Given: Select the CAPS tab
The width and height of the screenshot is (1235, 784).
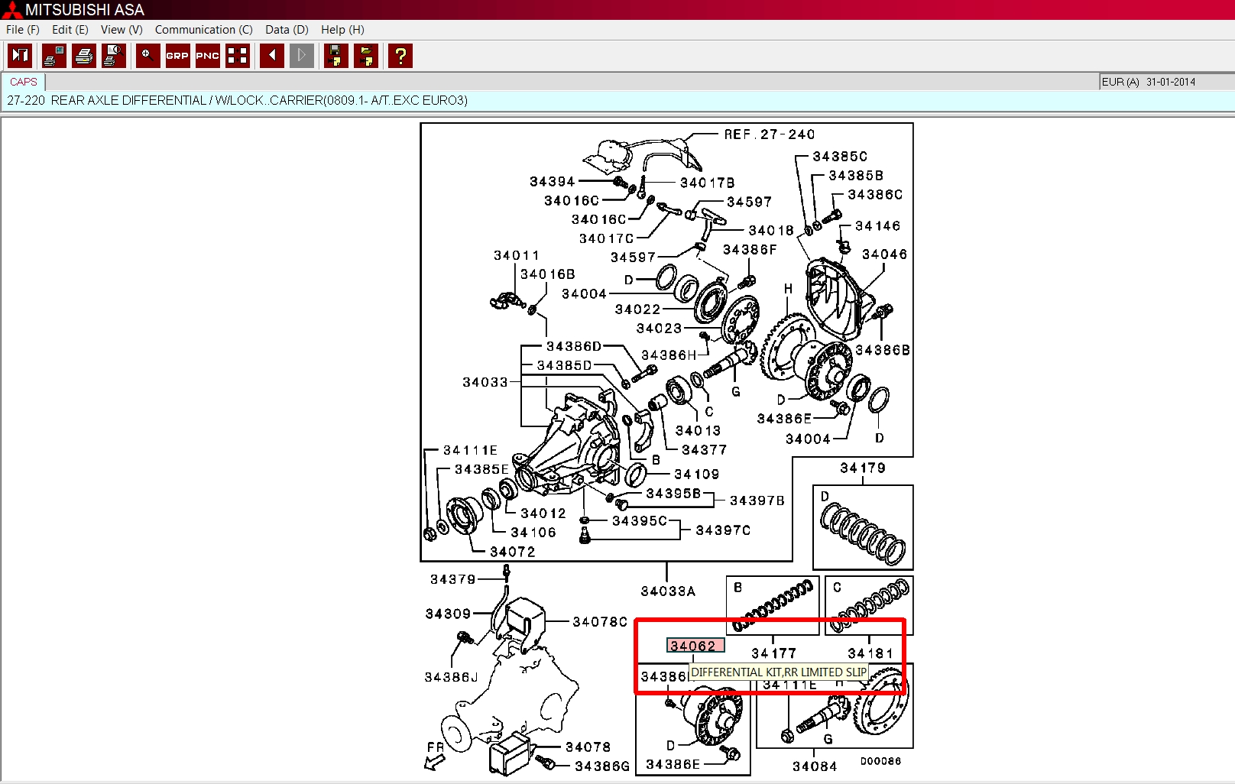Looking at the screenshot, I should [x=24, y=82].
